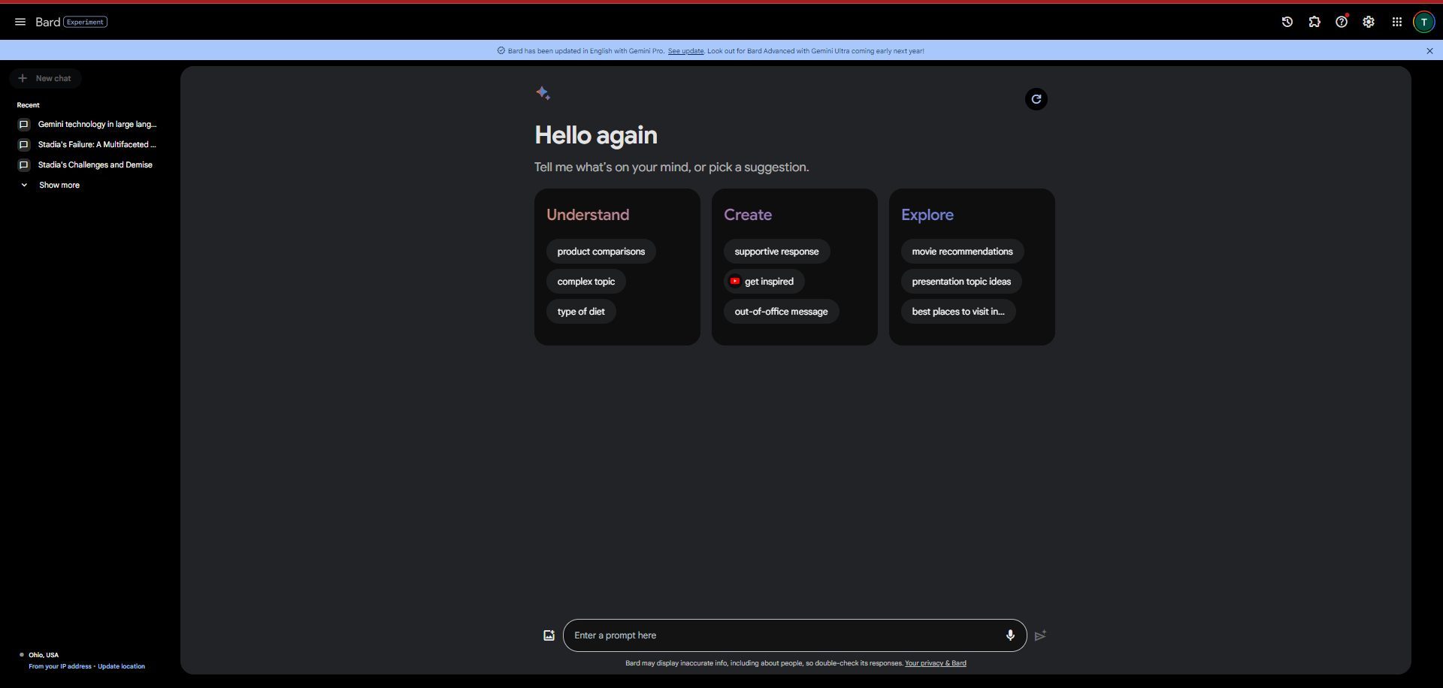Select the complex topic suggestion

click(585, 282)
